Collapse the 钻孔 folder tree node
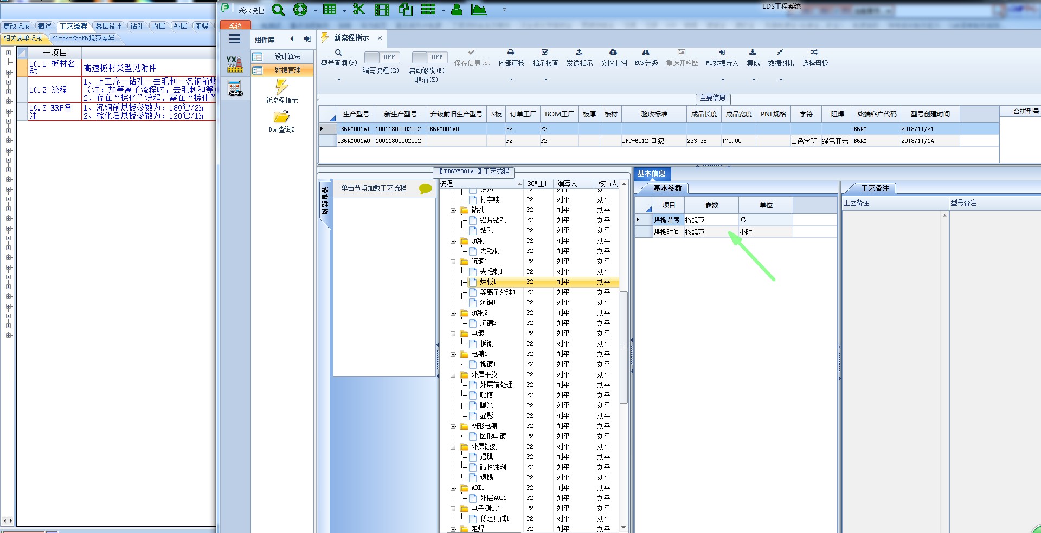The width and height of the screenshot is (1041, 533). coord(453,210)
